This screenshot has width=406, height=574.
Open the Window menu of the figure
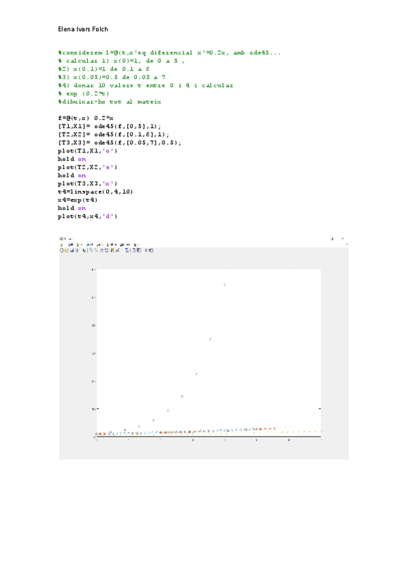[125, 244]
